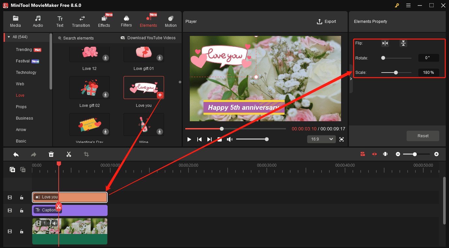
Task: Select the Elements tab
Action: click(x=148, y=22)
